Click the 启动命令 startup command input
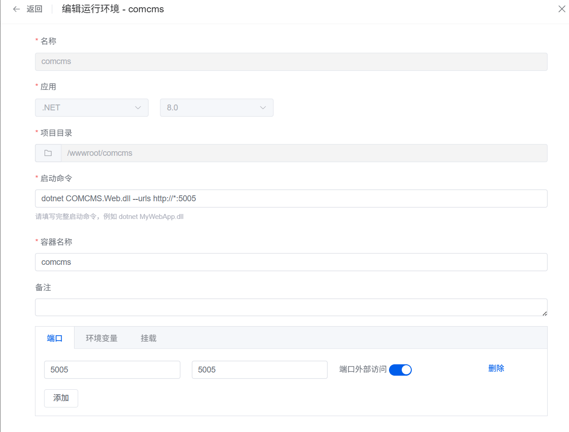Screen dimensions: 569x432 tap(291, 199)
